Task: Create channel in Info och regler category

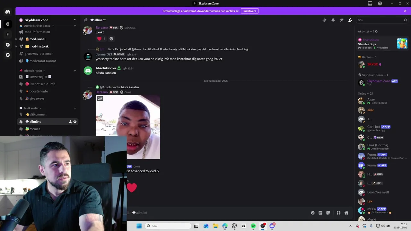Action: coord(75,71)
